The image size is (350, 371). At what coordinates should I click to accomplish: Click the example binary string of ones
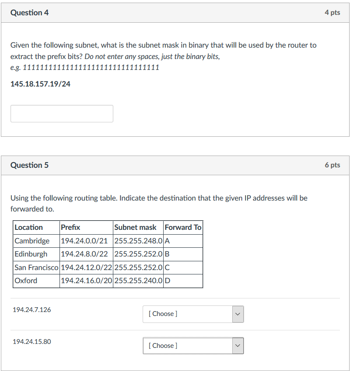[91, 67]
